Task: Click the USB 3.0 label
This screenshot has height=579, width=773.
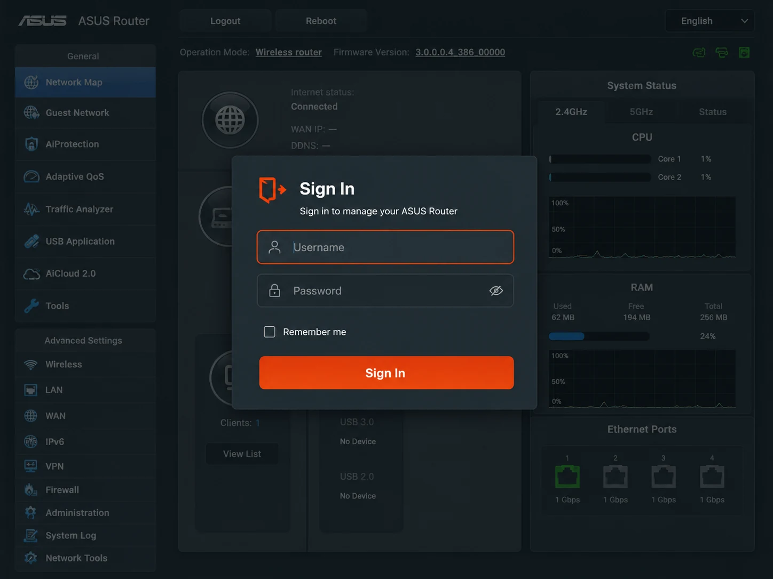Action: coord(357,422)
